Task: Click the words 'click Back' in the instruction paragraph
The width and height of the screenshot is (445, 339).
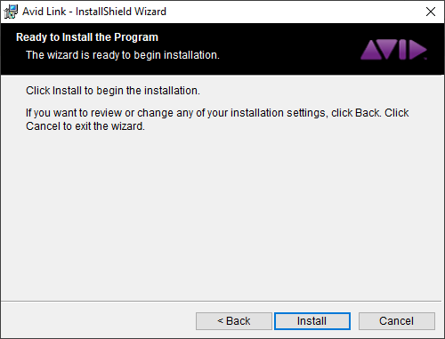Action: 355,113
